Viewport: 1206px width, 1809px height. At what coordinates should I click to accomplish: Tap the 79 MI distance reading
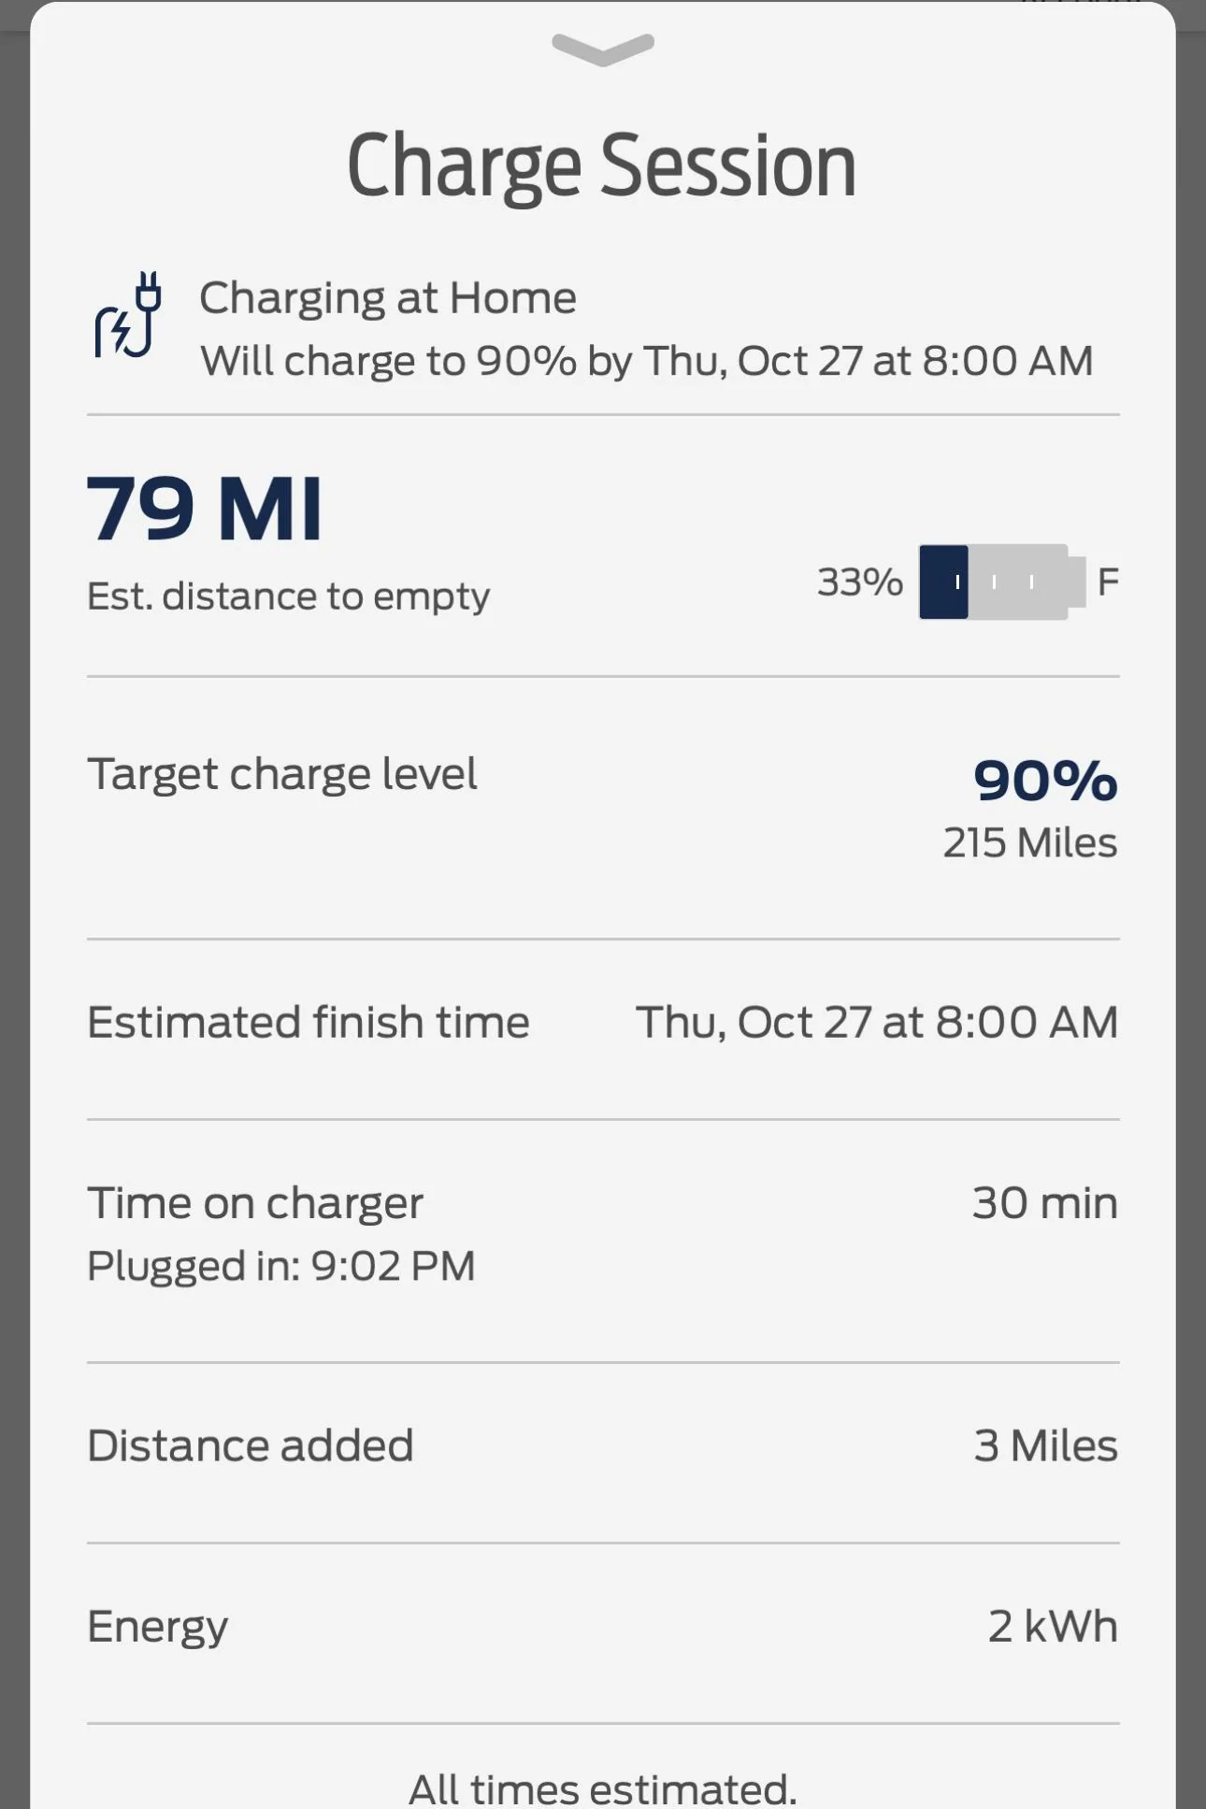tap(205, 509)
